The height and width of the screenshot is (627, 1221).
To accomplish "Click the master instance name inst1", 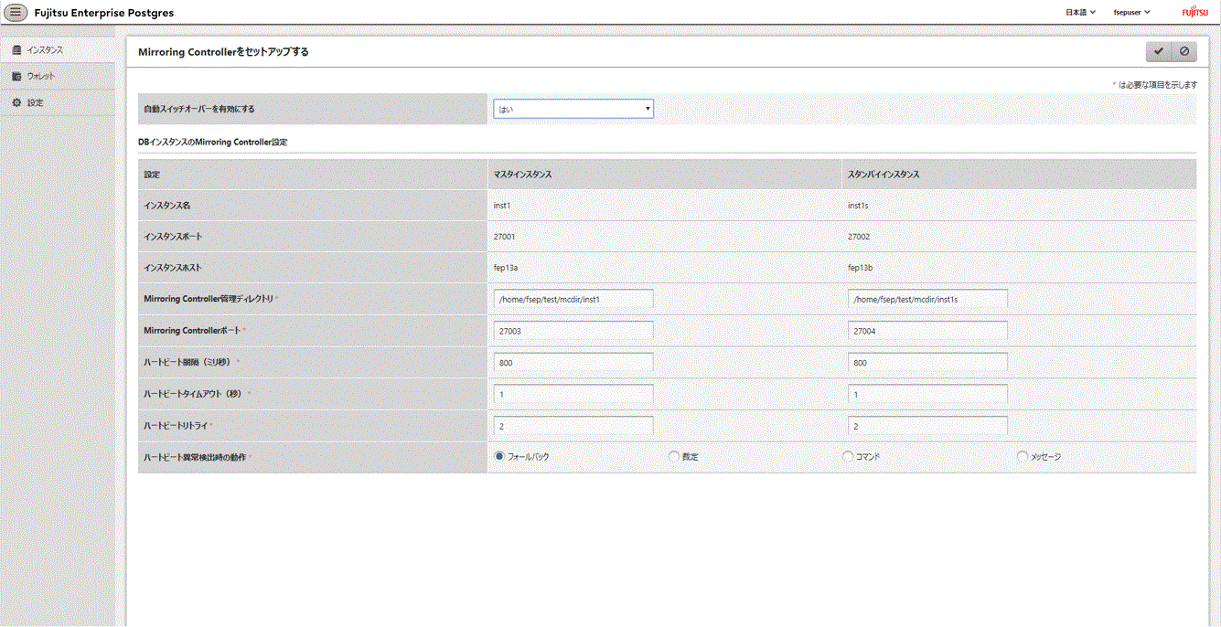I will [x=502, y=206].
